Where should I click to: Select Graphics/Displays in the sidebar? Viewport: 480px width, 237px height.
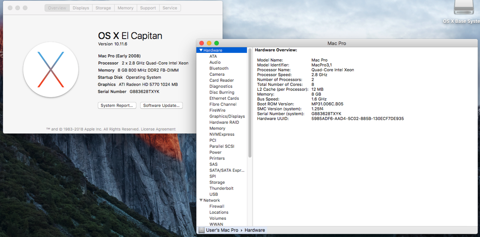point(227,116)
